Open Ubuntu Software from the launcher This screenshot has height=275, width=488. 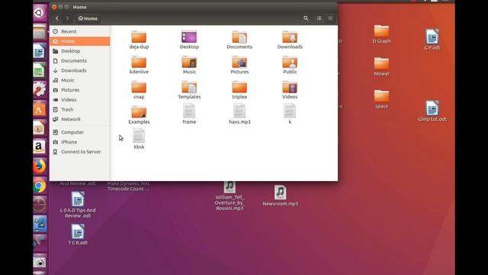[x=39, y=108]
